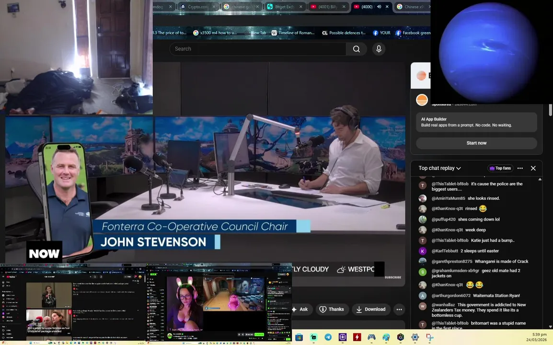
Task: Open 'The price of to...' bookmark
Action: (170, 33)
